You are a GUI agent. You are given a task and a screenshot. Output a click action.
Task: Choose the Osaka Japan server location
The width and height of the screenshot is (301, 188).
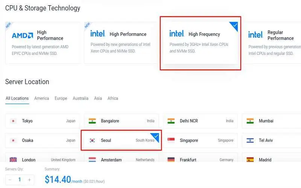point(43,141)
